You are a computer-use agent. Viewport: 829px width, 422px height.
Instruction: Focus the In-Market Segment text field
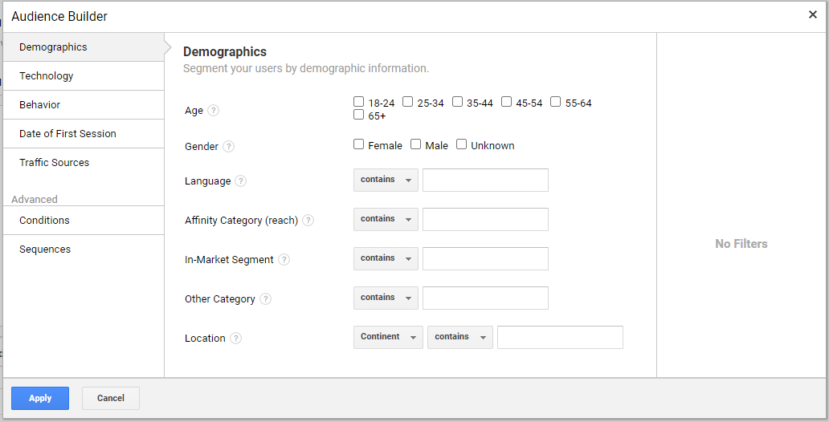(485, 259)
